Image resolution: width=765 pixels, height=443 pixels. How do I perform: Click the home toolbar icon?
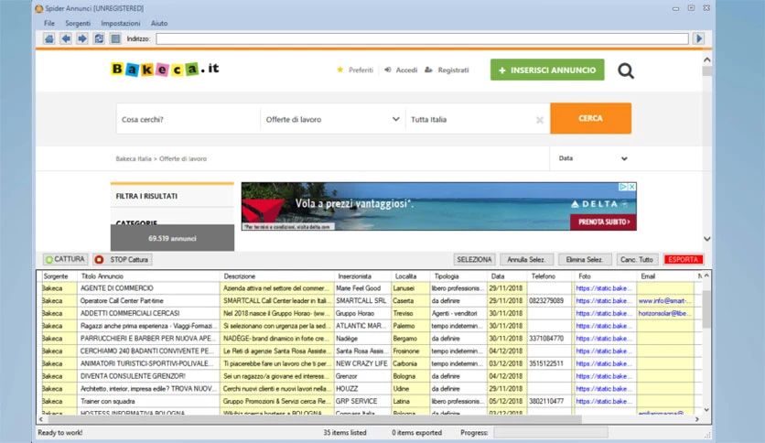[x=48, y=38]
